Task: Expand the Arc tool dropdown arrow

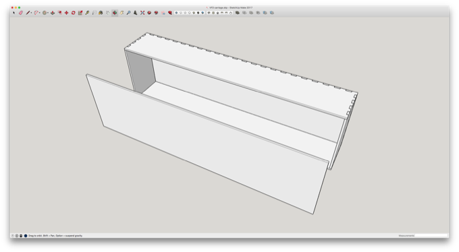Action: (x=40, y=13)
